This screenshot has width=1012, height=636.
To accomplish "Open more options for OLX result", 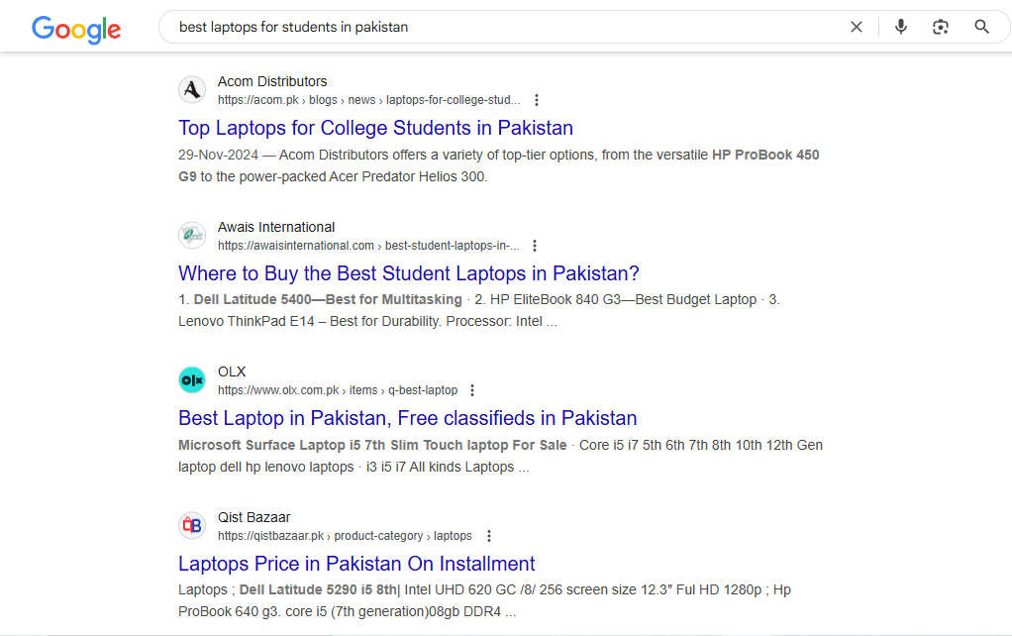I will [472, 390].
